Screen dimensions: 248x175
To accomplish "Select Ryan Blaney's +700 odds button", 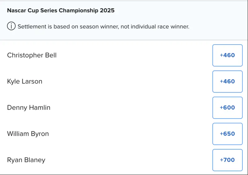I will tap(228, 160).
